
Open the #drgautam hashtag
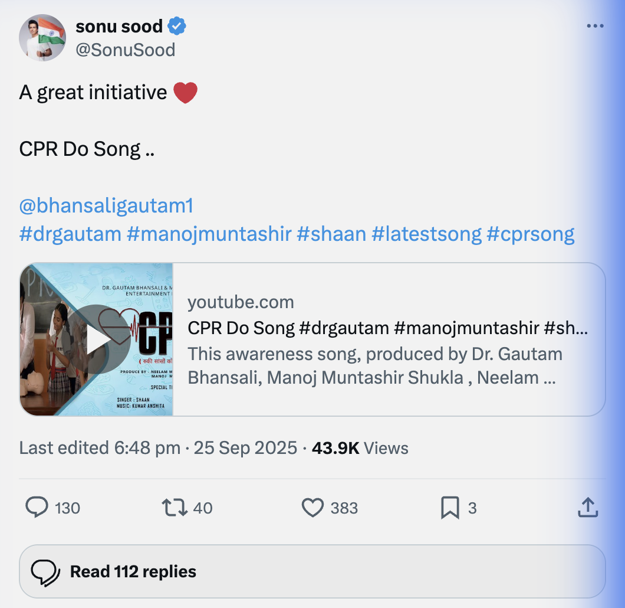tap(70, 234)
